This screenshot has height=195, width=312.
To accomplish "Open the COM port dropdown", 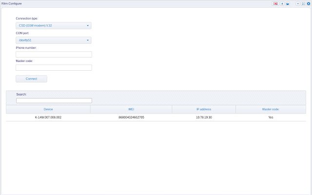I will pos(54,40).
